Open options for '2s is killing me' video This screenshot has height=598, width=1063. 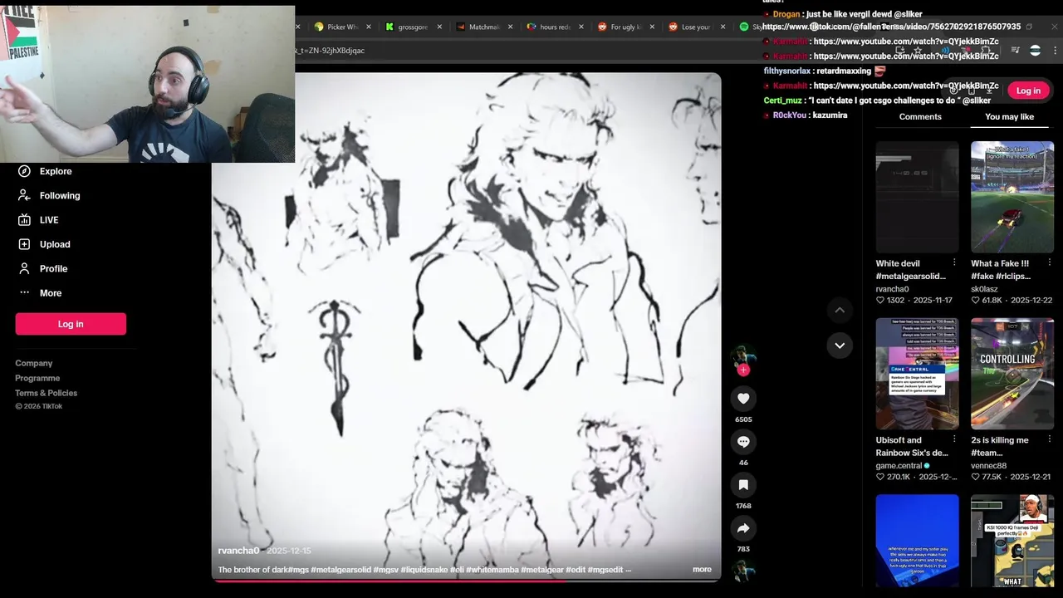point(1049,440)
